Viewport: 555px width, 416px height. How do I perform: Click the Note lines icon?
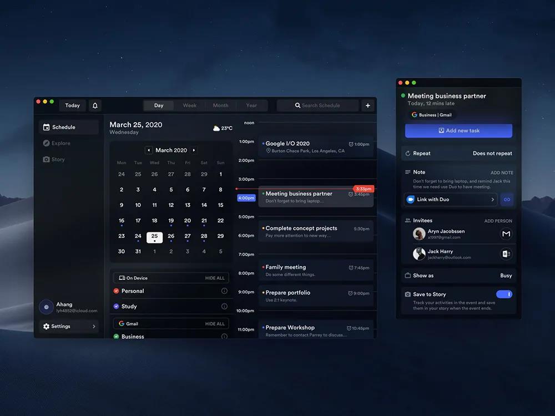[x=408, y=172]
